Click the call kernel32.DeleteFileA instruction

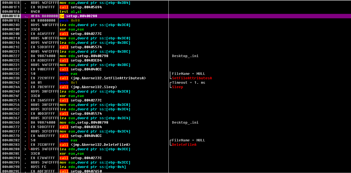click(95, 145)
